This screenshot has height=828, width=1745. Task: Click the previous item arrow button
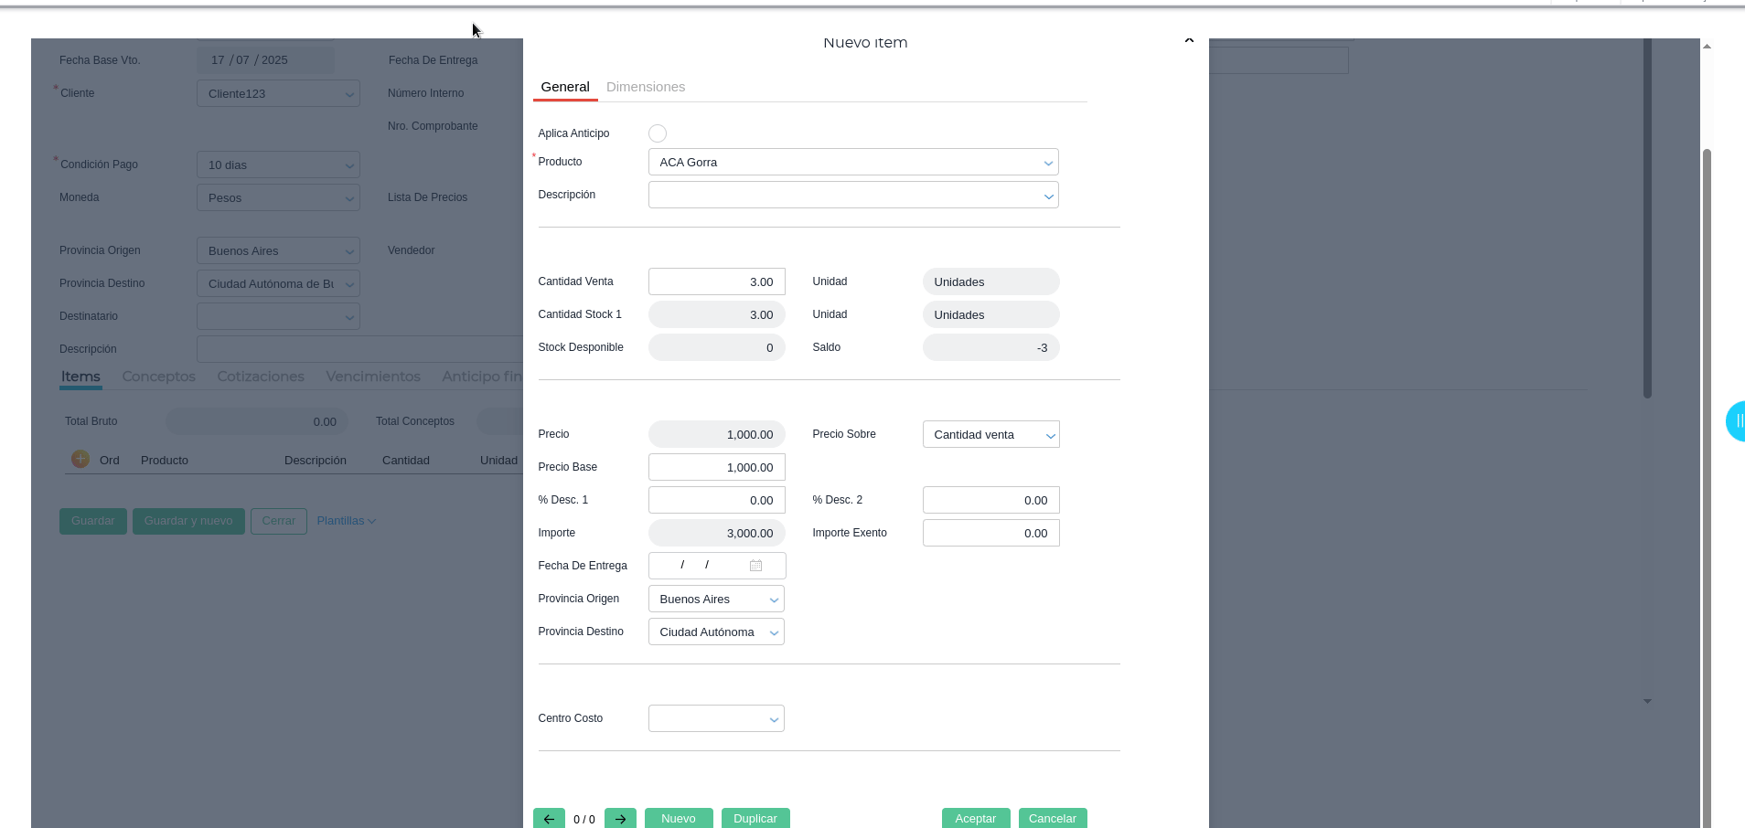click(x=549, y=818)
